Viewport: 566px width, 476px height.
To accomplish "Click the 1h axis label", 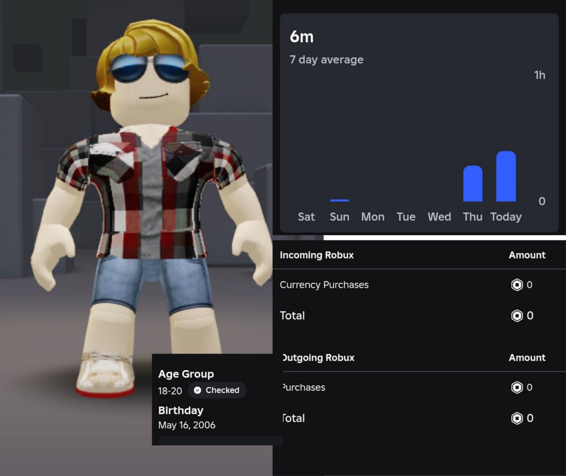I will pos(540,75).
